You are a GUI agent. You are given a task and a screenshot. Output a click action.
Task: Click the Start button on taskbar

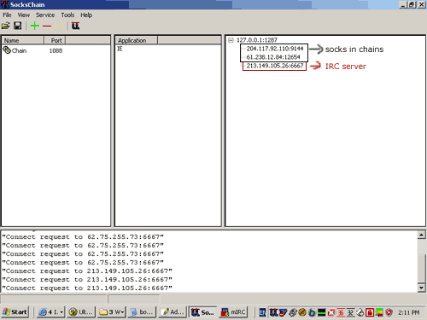tap(15, 312)
